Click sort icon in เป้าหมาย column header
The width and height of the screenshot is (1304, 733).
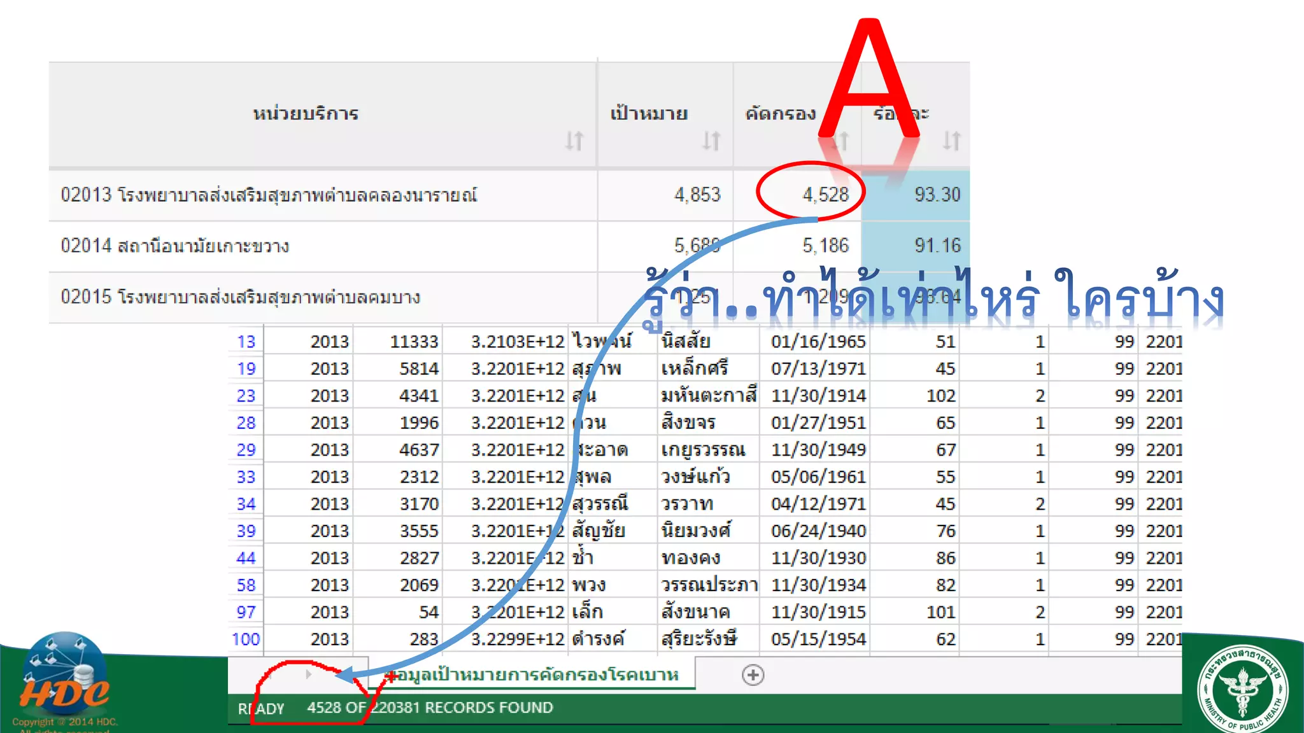point(711,141)
